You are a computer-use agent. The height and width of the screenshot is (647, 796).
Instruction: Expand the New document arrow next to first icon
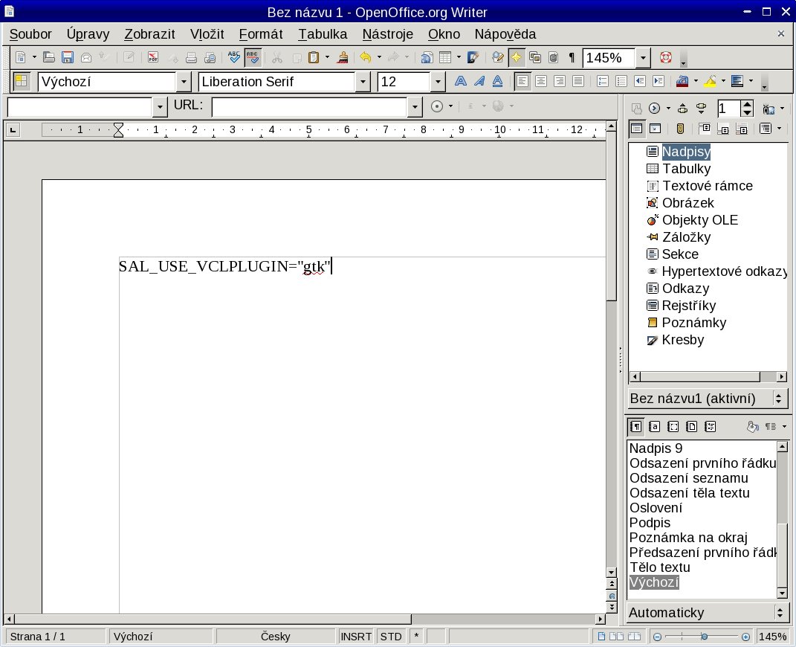34,57
